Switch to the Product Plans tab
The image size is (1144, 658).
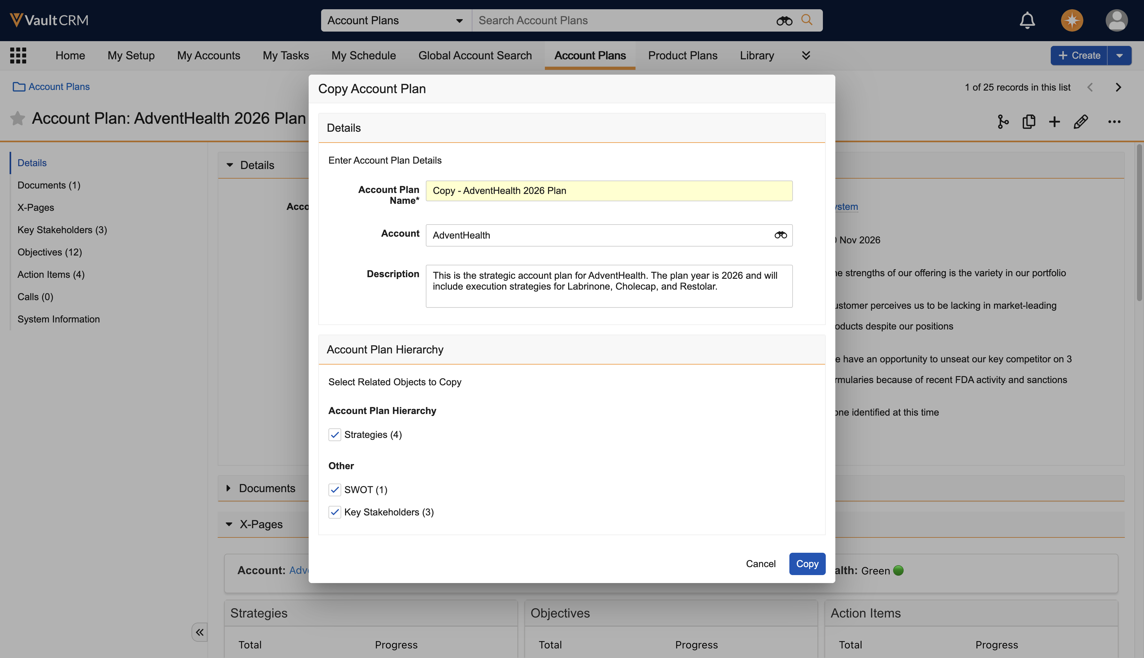[682, 55]
